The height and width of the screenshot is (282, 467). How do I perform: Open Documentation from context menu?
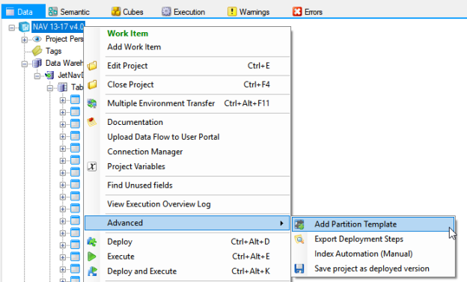point(187,122)
